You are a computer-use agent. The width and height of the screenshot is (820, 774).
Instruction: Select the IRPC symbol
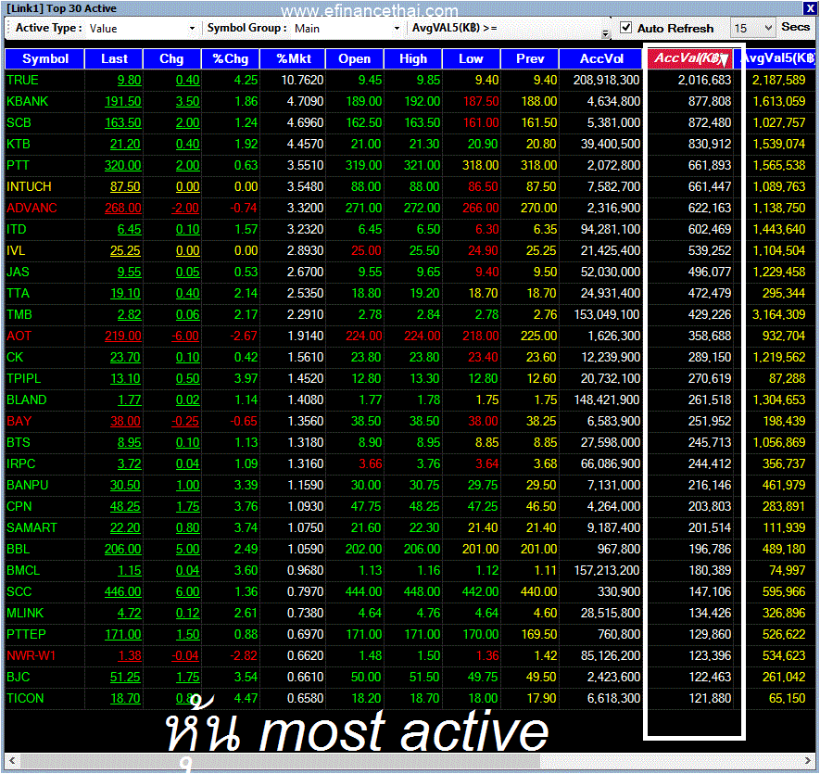pos(21,463)
